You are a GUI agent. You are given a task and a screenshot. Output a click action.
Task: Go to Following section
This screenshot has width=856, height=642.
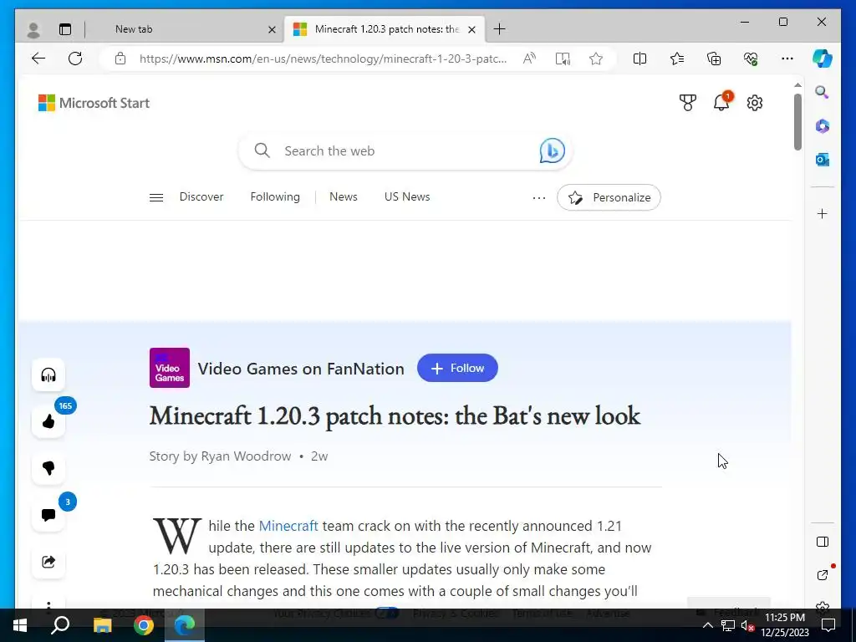click(275, 196)
